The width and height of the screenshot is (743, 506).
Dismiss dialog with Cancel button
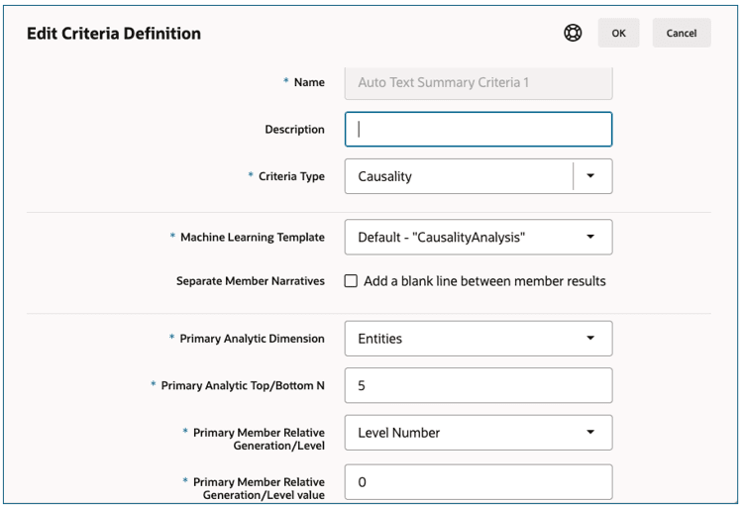coord(682,33)
